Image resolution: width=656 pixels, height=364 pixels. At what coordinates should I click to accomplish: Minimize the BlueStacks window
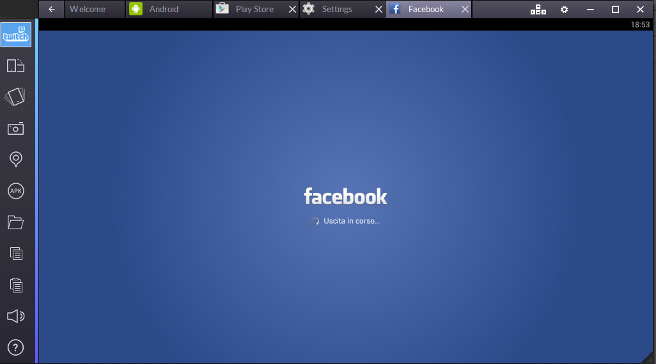[590, 9]
